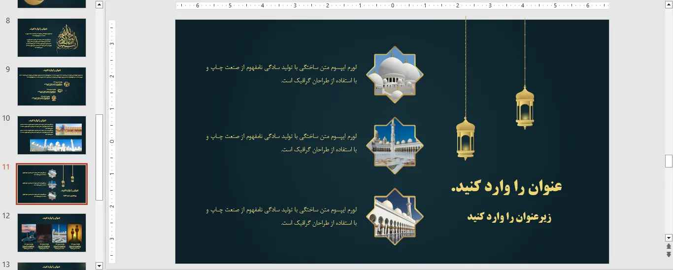Click the main editor vertical scrollbar thumb
The image size is (673, 270).
click(669, 161)
